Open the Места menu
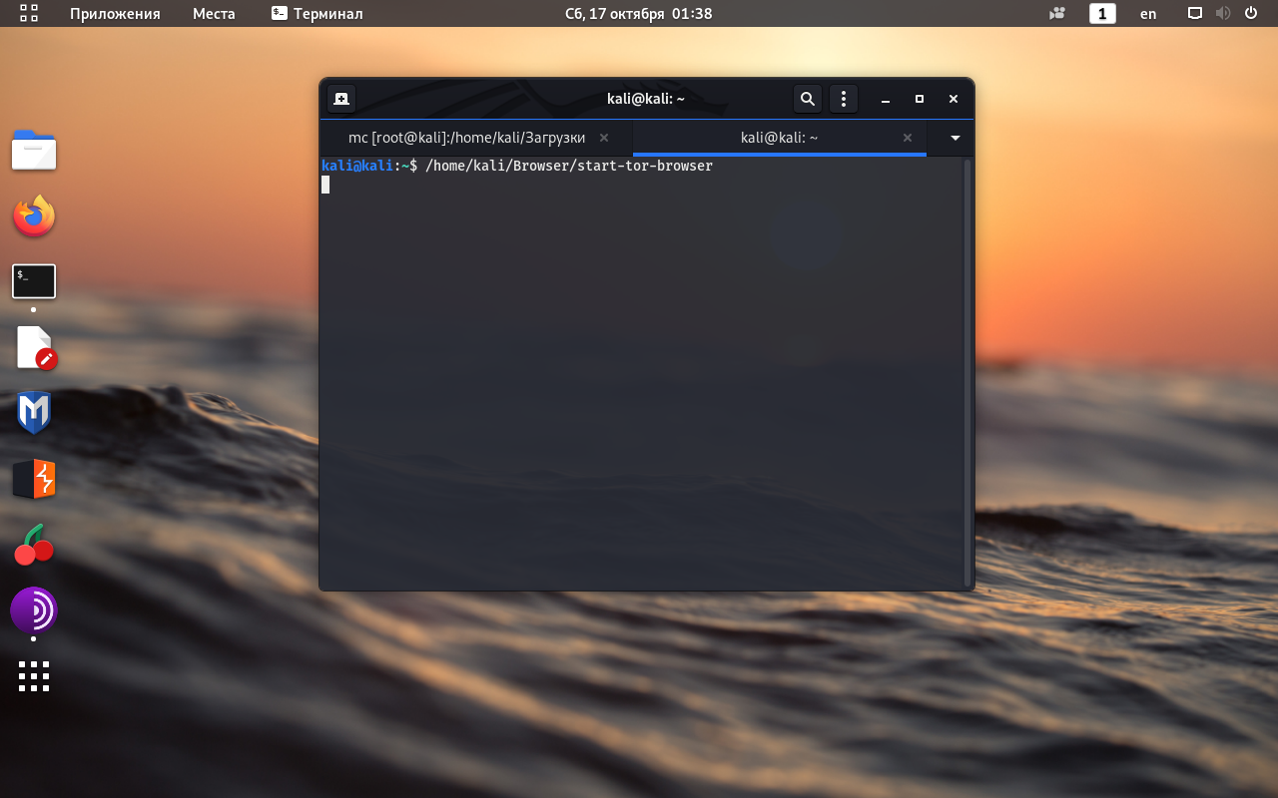Image resolution: width=1278 pixels, height=798 pixels. point(214,14)
